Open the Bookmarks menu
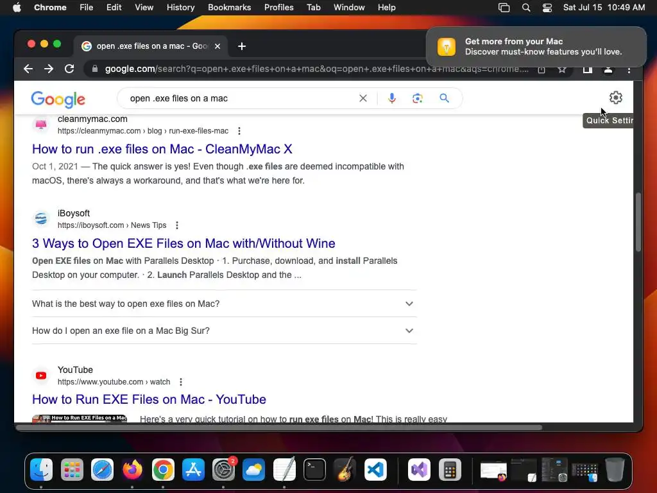The width and height of the screenshot is (657, 493). (x=229, y=8)
